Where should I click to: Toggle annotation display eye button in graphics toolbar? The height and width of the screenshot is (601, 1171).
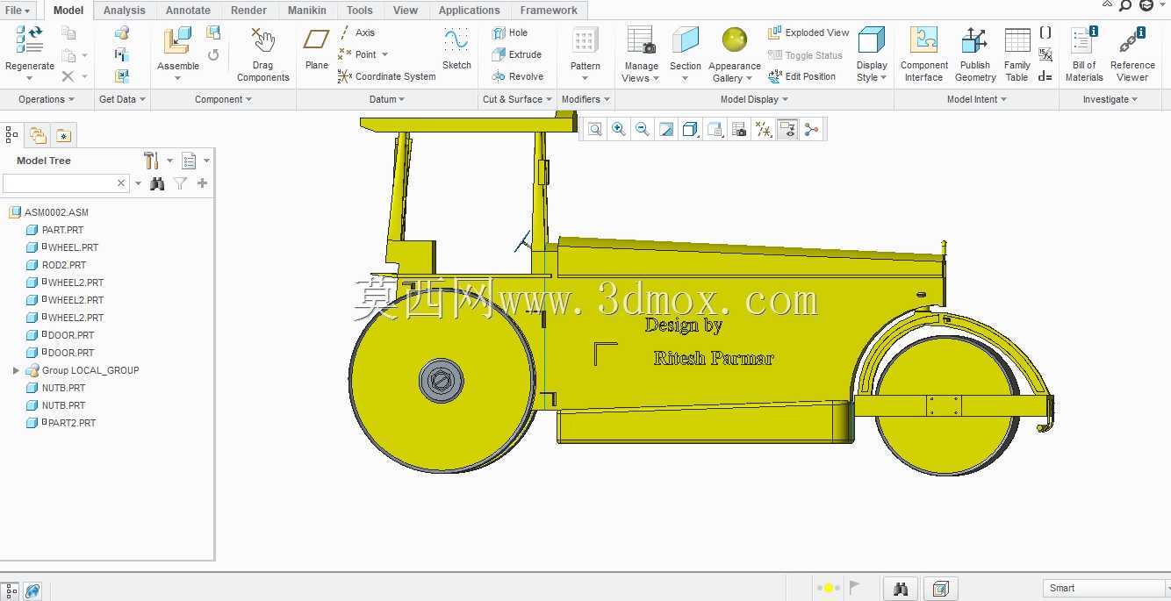coord(787,130)
